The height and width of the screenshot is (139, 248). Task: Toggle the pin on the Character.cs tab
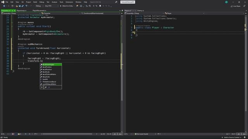12,10
